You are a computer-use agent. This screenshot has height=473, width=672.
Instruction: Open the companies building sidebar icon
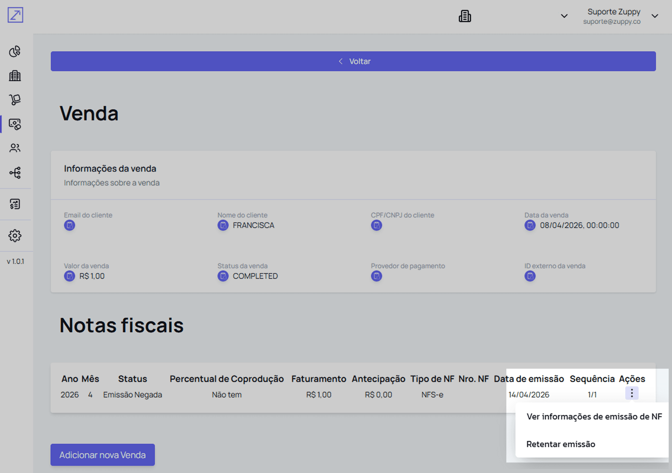click(x=15, y=76)
